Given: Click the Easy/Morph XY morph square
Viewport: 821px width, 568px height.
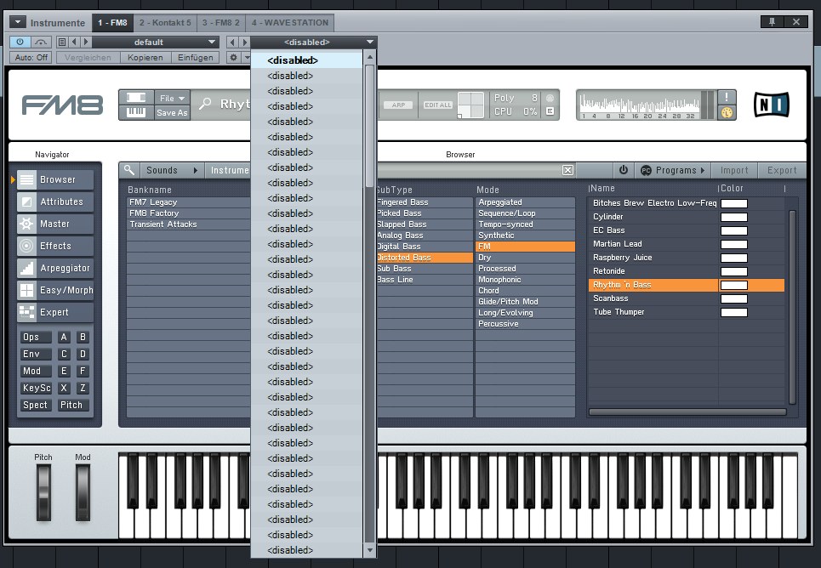Looking at the screenshot, I should point(470,105).
